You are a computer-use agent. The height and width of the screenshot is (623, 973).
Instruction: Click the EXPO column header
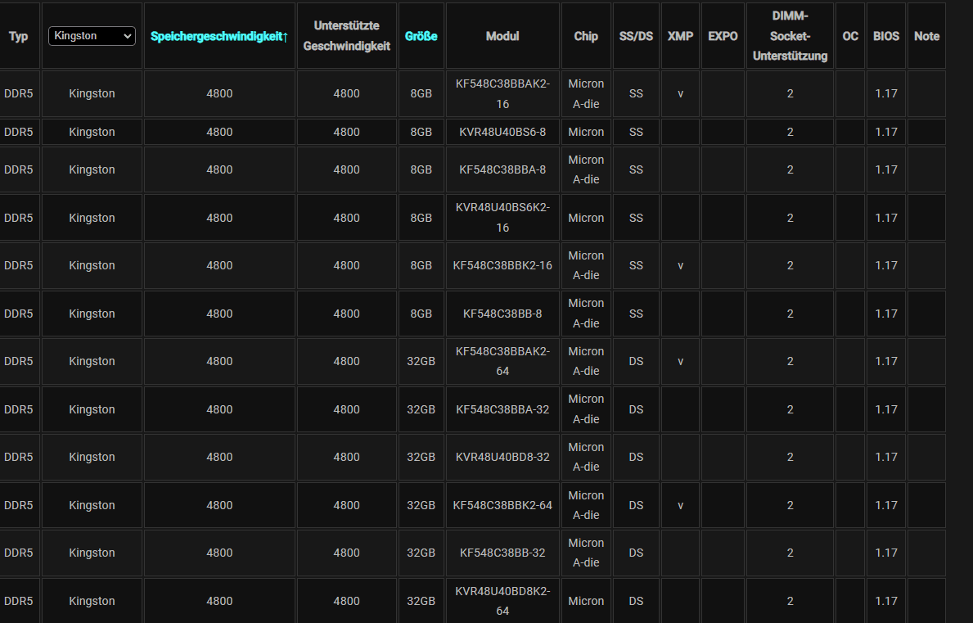pos(723,37)
